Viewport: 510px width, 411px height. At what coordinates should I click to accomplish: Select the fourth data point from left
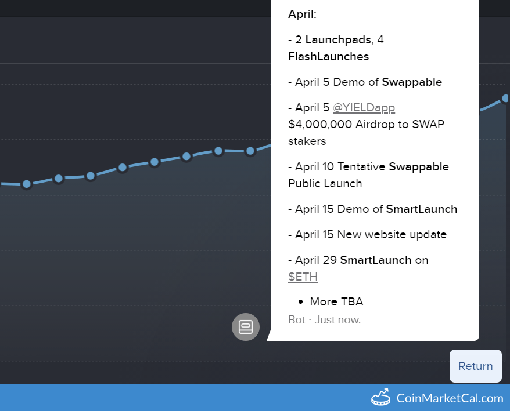click(x=123, y=168)
